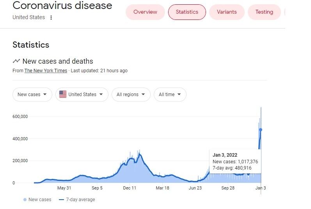Switch to the Overview tab
Image resolution: width=311 pixels, height=209 pixels.
[x=145, y=12]
